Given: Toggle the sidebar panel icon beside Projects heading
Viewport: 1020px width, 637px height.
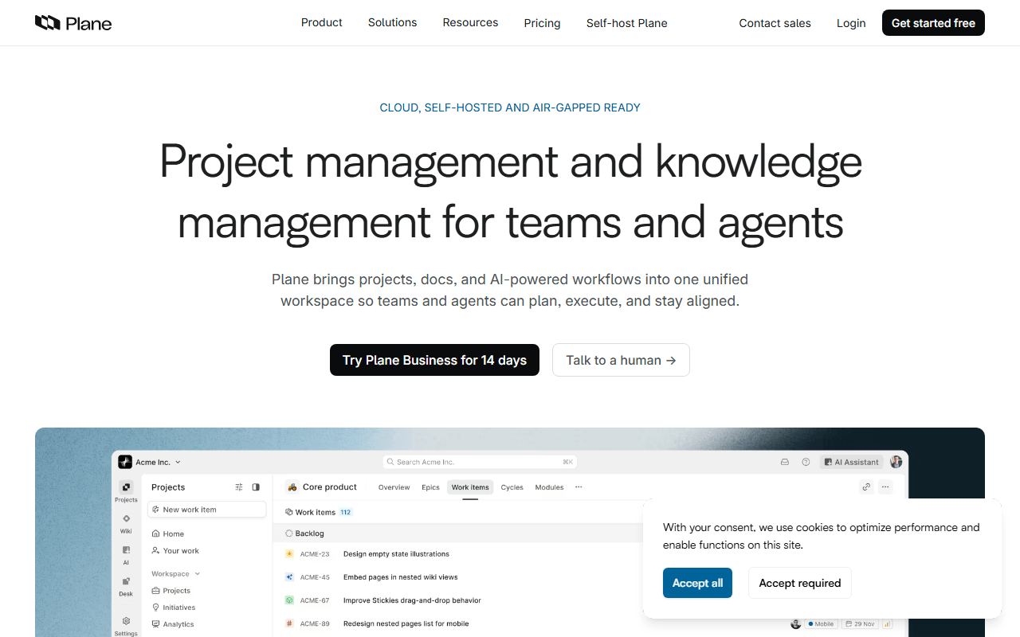Looking at the screenshot, I should click(256, 487).
